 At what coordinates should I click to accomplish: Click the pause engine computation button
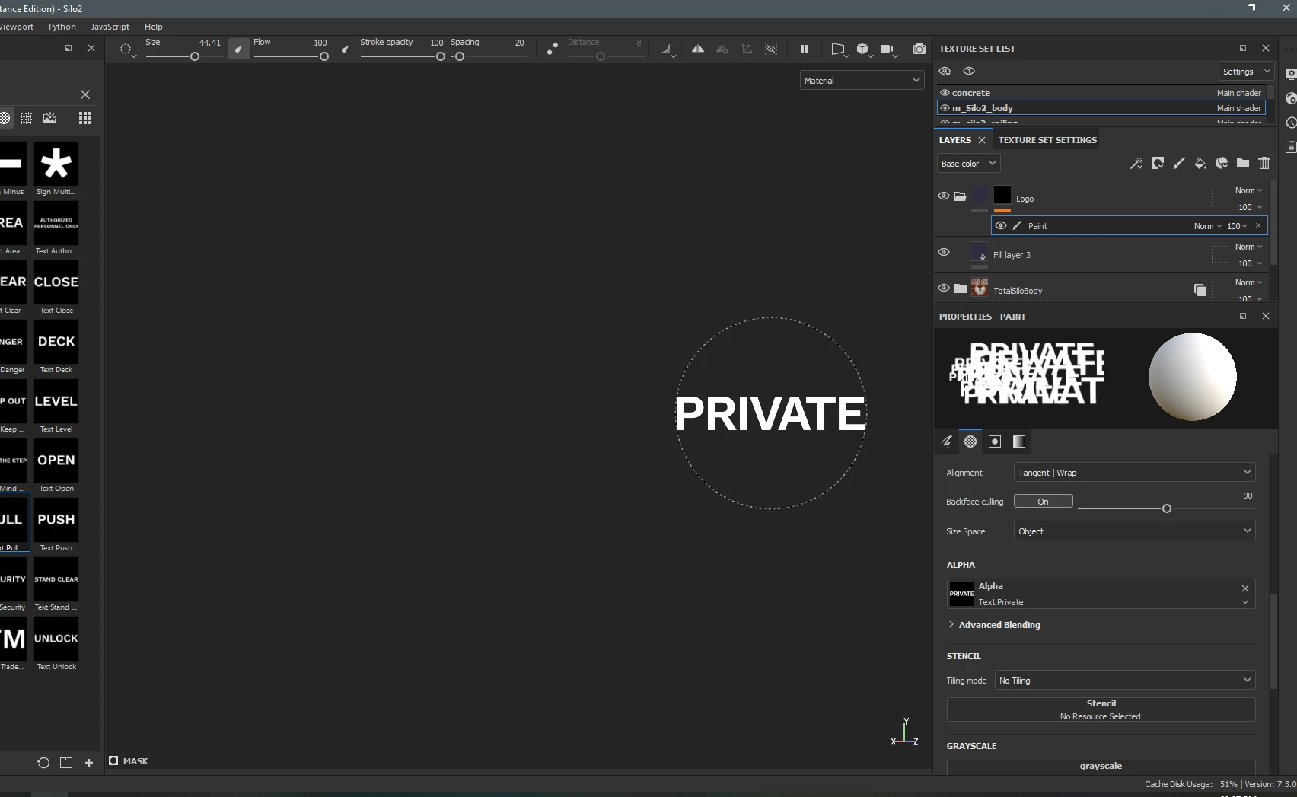click(x=804, y=49)
